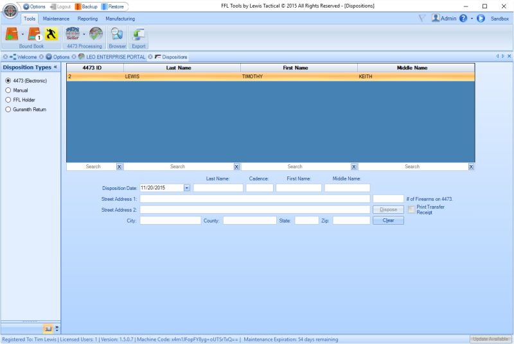The image size is (514, 344).
Task: Clear the 4473 ID search box
Action: (120, 167)
